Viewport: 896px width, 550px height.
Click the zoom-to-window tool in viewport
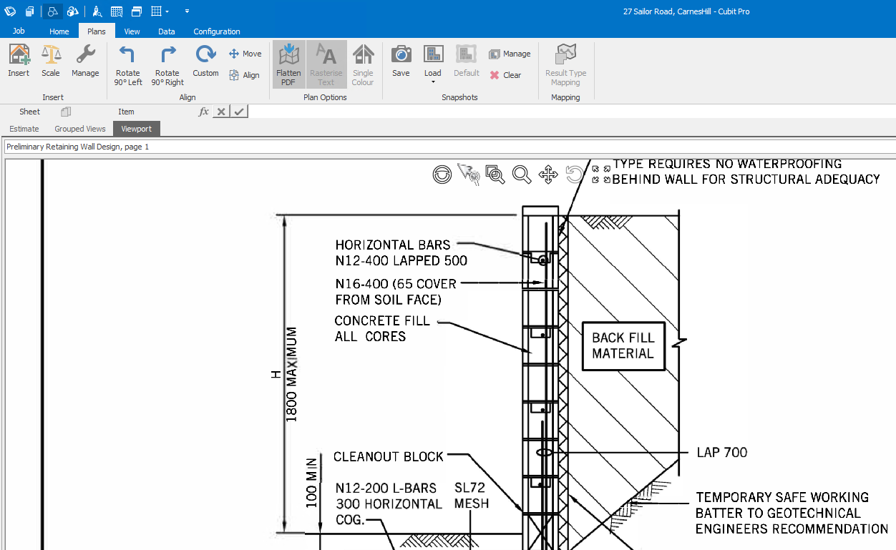pos(495,175)
